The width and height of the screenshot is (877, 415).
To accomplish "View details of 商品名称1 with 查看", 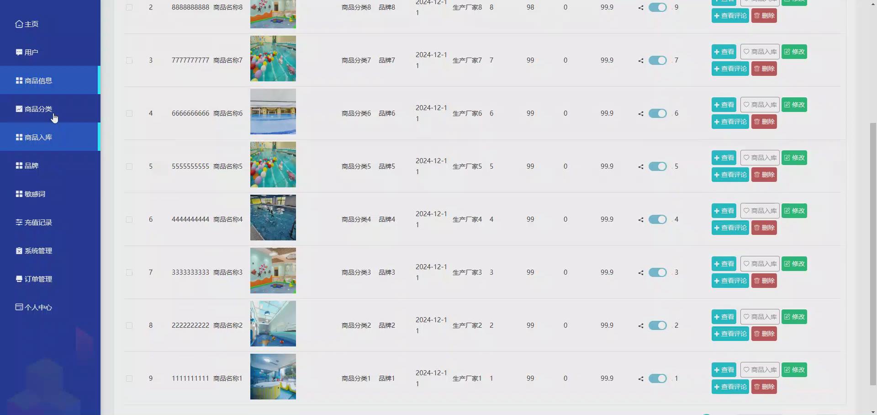I will (x=724, y=370).
